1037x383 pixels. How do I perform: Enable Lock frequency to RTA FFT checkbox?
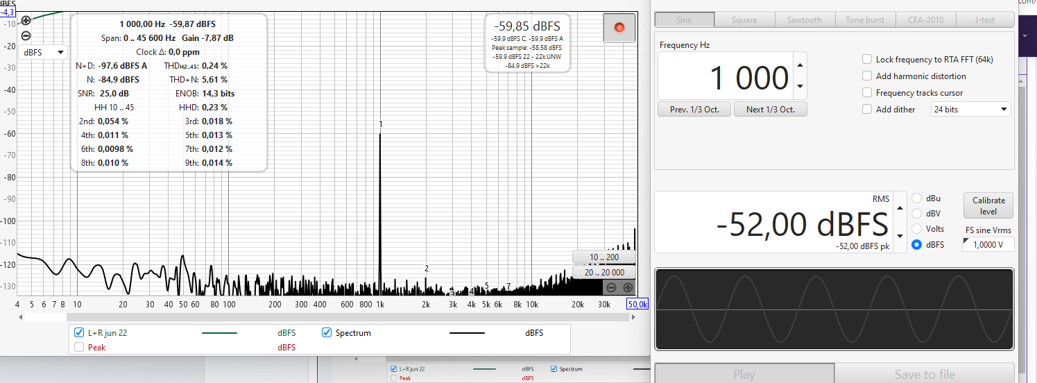[866, 60]
